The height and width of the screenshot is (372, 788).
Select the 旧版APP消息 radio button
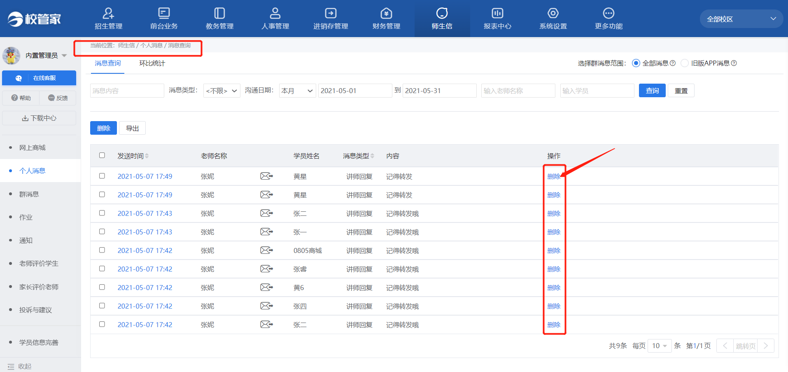coord(685,63)
